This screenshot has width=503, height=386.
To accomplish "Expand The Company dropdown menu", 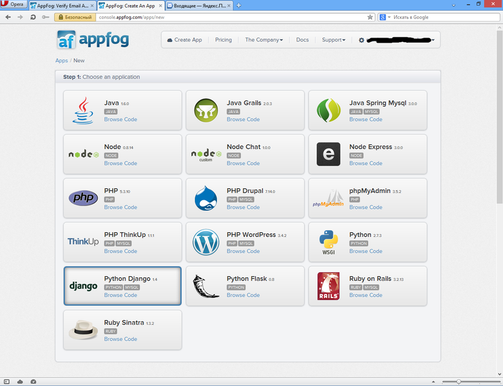I will pos(264,40).
